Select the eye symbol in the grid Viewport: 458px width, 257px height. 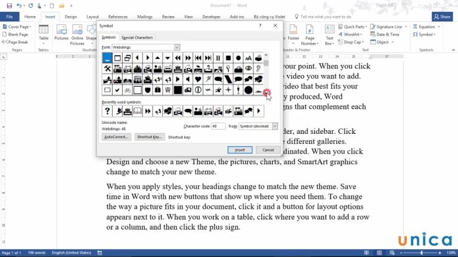click(248, 68)
